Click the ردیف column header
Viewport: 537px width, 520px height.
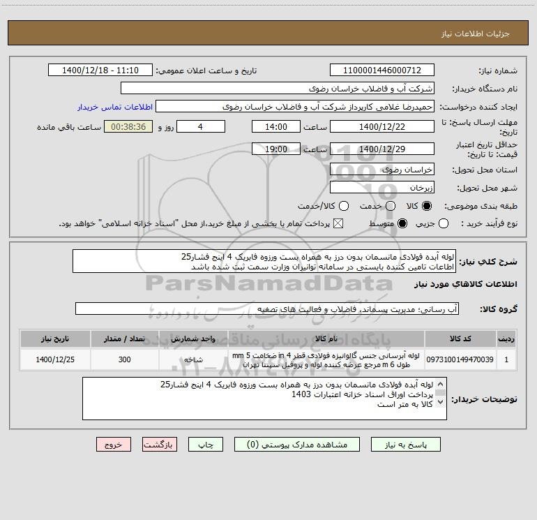[x=506, y=339]
